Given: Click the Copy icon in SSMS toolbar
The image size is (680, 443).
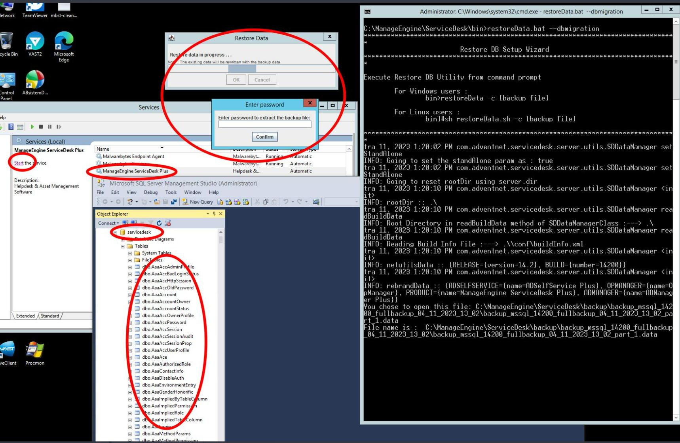Looking at the screenshot, I should click(x=266, y=202).
